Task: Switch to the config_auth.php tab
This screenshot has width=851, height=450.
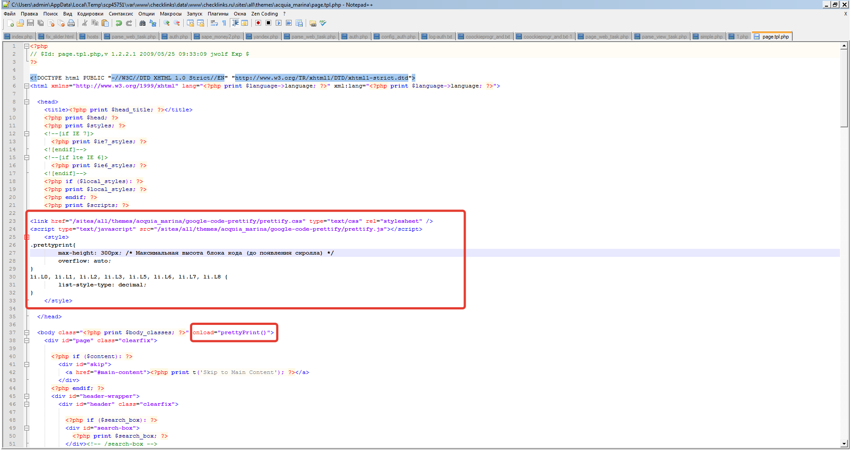Action: pos(395,37)
